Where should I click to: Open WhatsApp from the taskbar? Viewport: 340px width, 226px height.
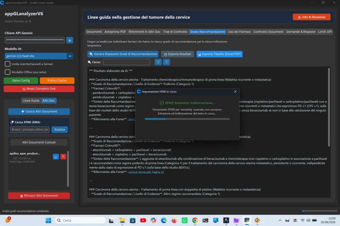coord(185,220)
